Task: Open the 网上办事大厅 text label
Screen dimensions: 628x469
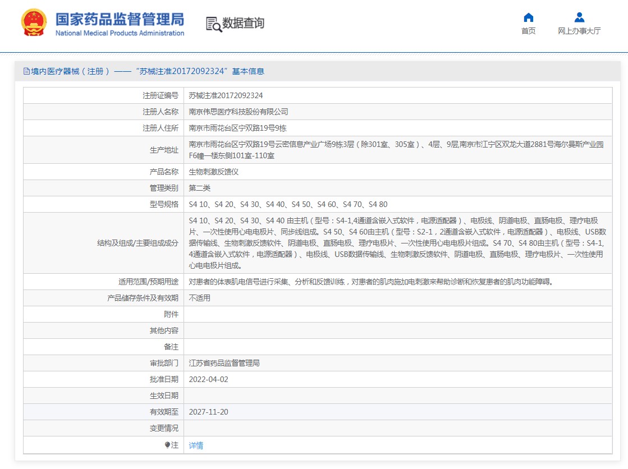Action: (579, 31)
